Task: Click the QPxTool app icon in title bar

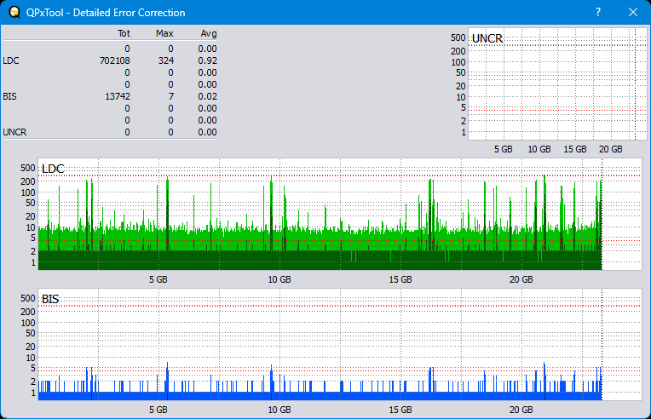Action: (x=14, y=12)
